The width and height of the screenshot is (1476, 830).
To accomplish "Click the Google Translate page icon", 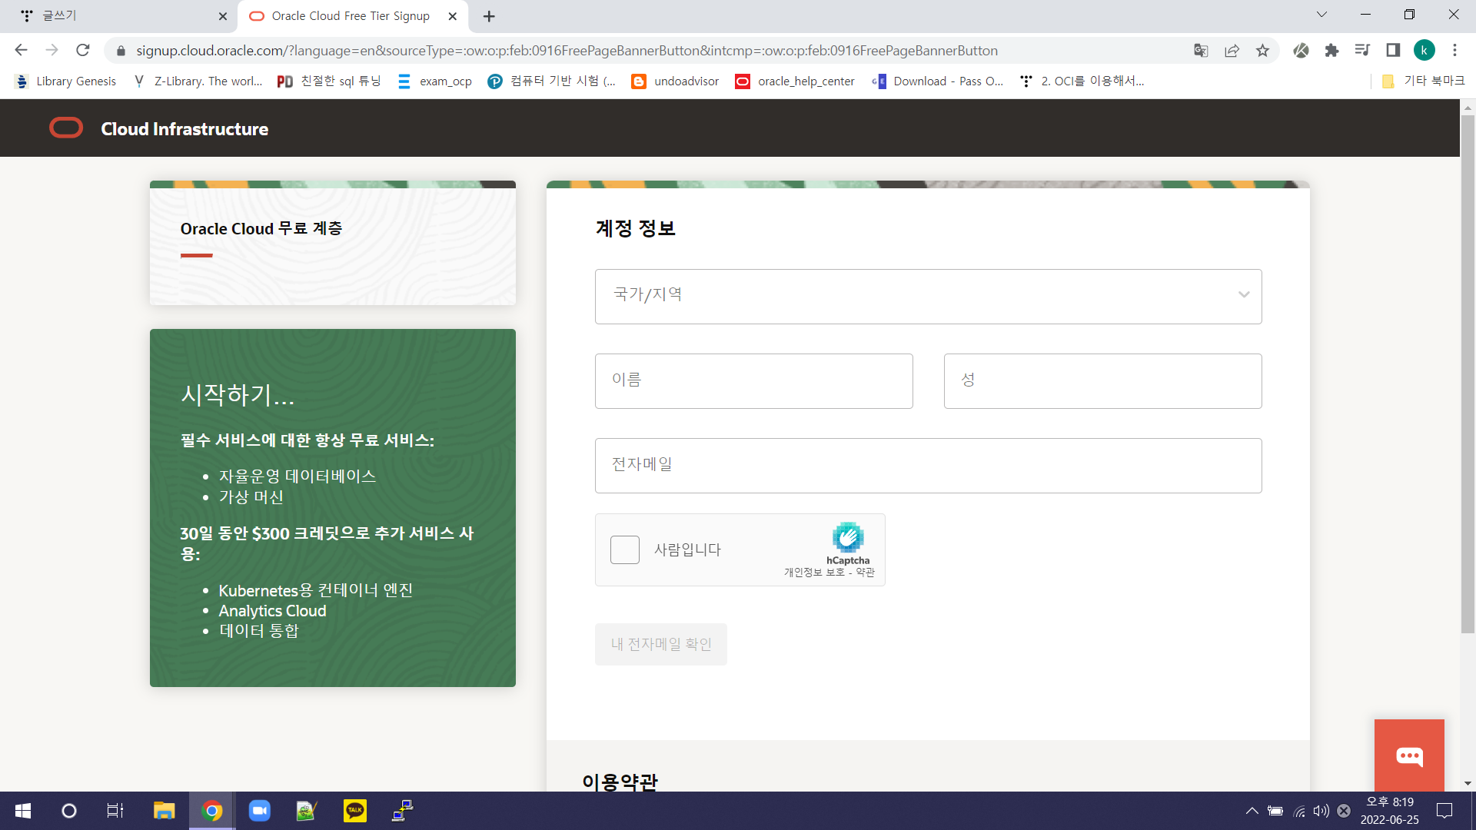I will (x=1201, y=51).
